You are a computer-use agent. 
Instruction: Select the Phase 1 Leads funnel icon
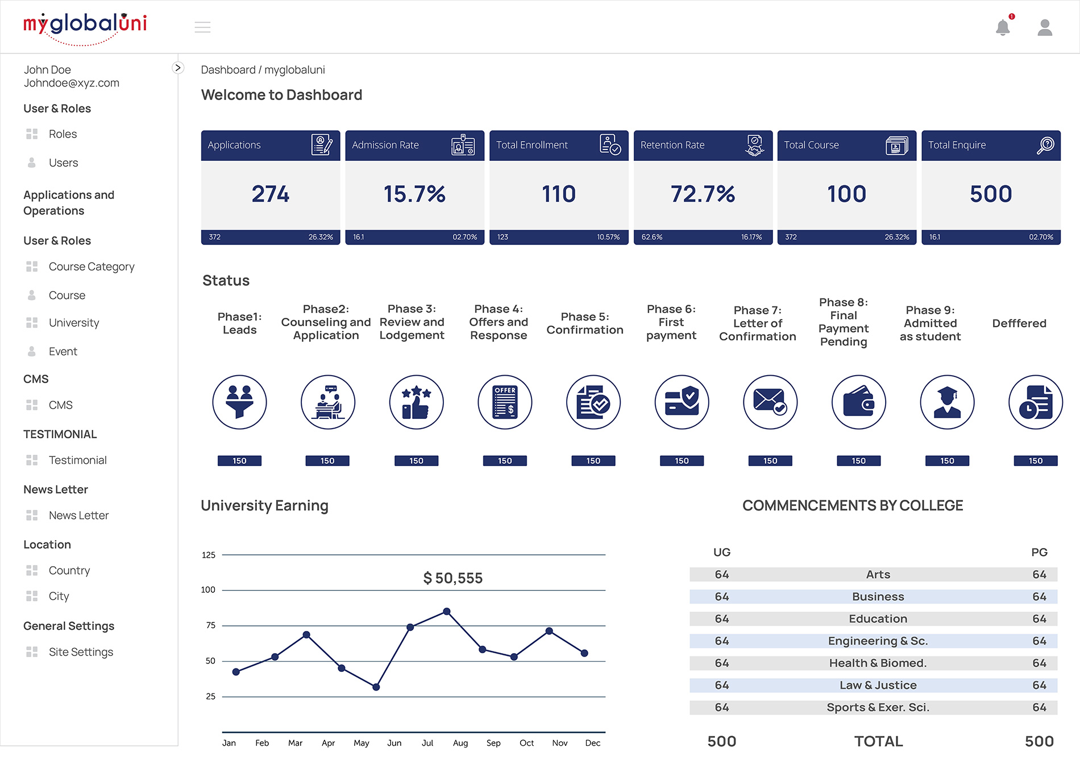point(239,402)
